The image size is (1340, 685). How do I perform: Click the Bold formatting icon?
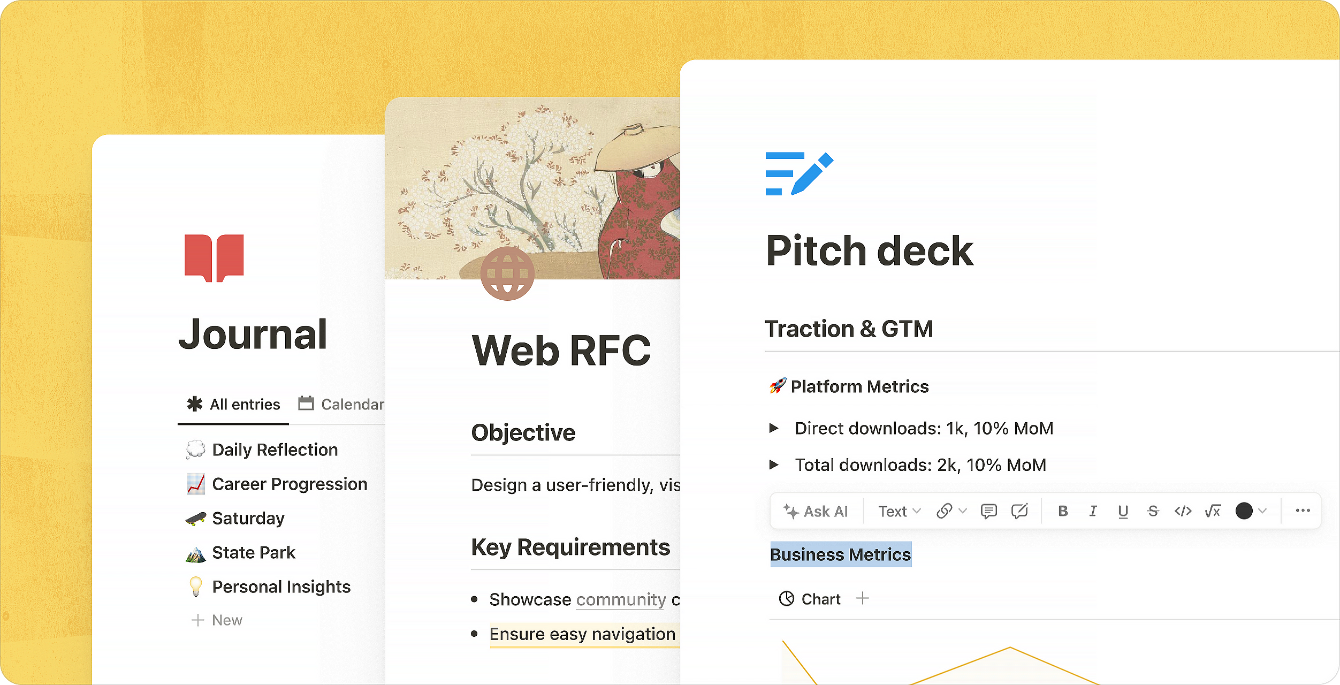pyautogui.click(x=1063, y=511)
